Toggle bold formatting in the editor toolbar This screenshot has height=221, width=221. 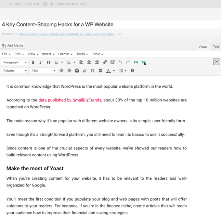[33, 62]
